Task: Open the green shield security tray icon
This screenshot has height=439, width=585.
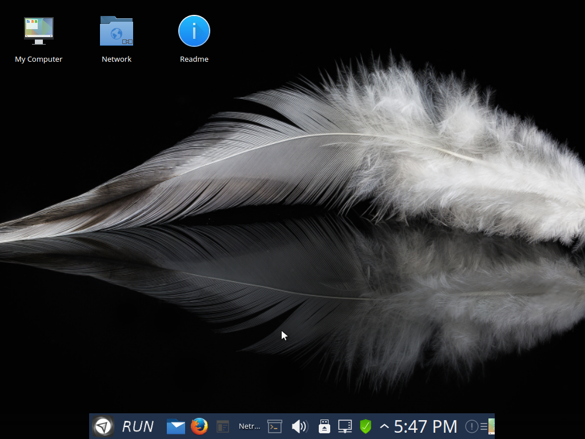Action: click(366, 426)
